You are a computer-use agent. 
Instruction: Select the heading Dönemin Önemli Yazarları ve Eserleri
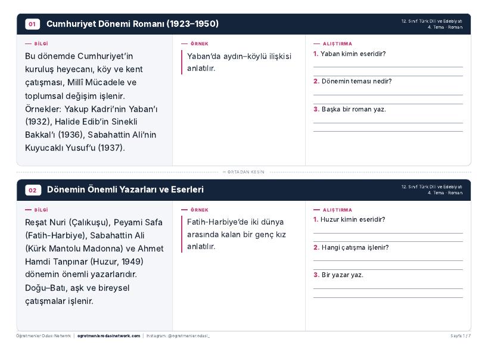125,189
